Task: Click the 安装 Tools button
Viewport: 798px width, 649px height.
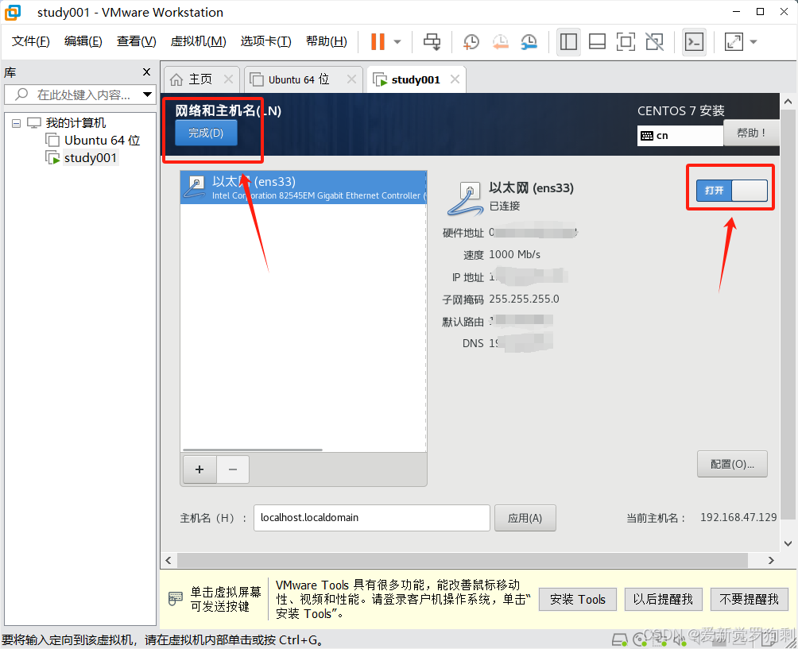Action: [578, 599]
